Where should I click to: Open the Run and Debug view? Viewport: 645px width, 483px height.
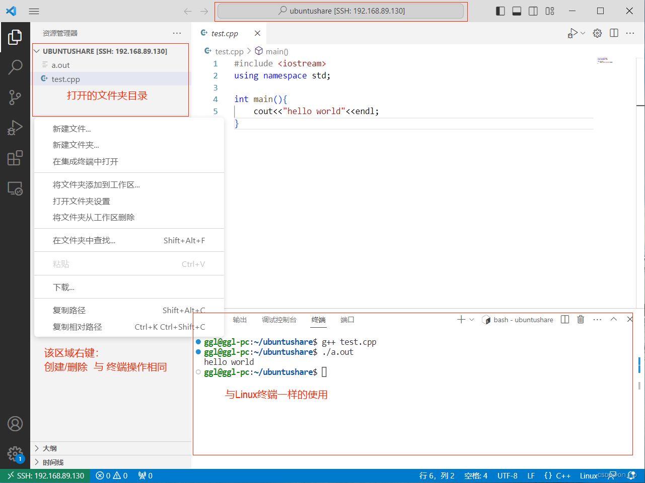[x=15, y=128]
